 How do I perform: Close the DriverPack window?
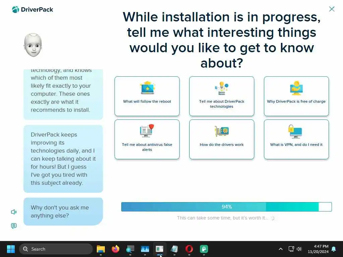(332, 9)
